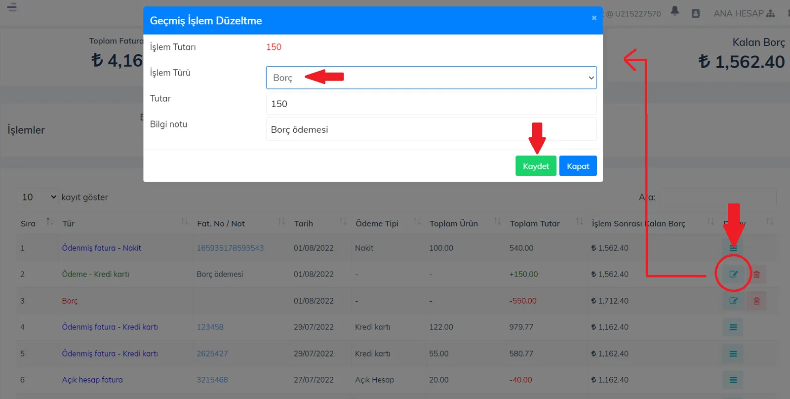Open invoice number 3215468 link
Screen dimensions: 790x399
pos(212,380)
